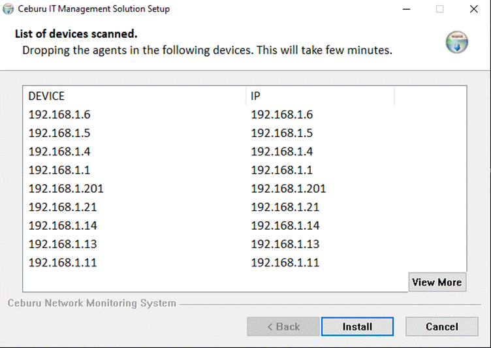
Task: Select device row 192.168.1.4
Action: 244,151
